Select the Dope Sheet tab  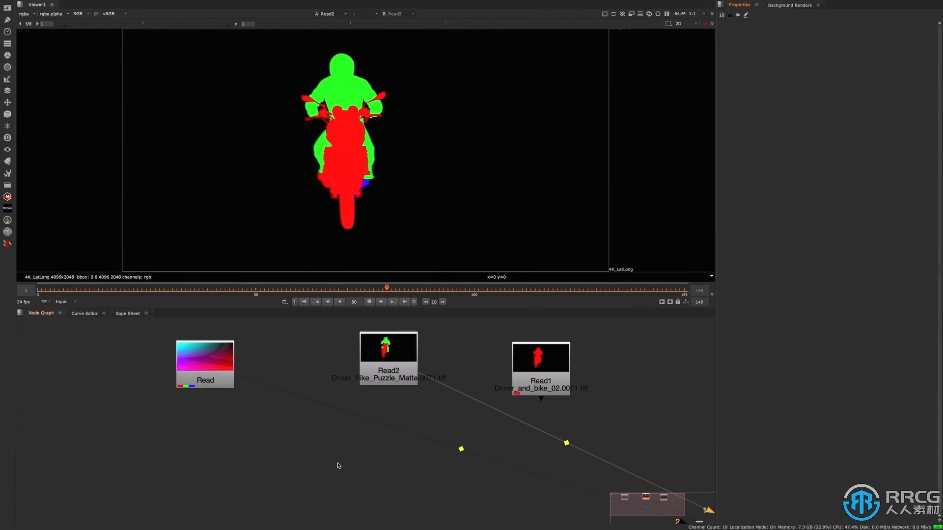[128, 313]
